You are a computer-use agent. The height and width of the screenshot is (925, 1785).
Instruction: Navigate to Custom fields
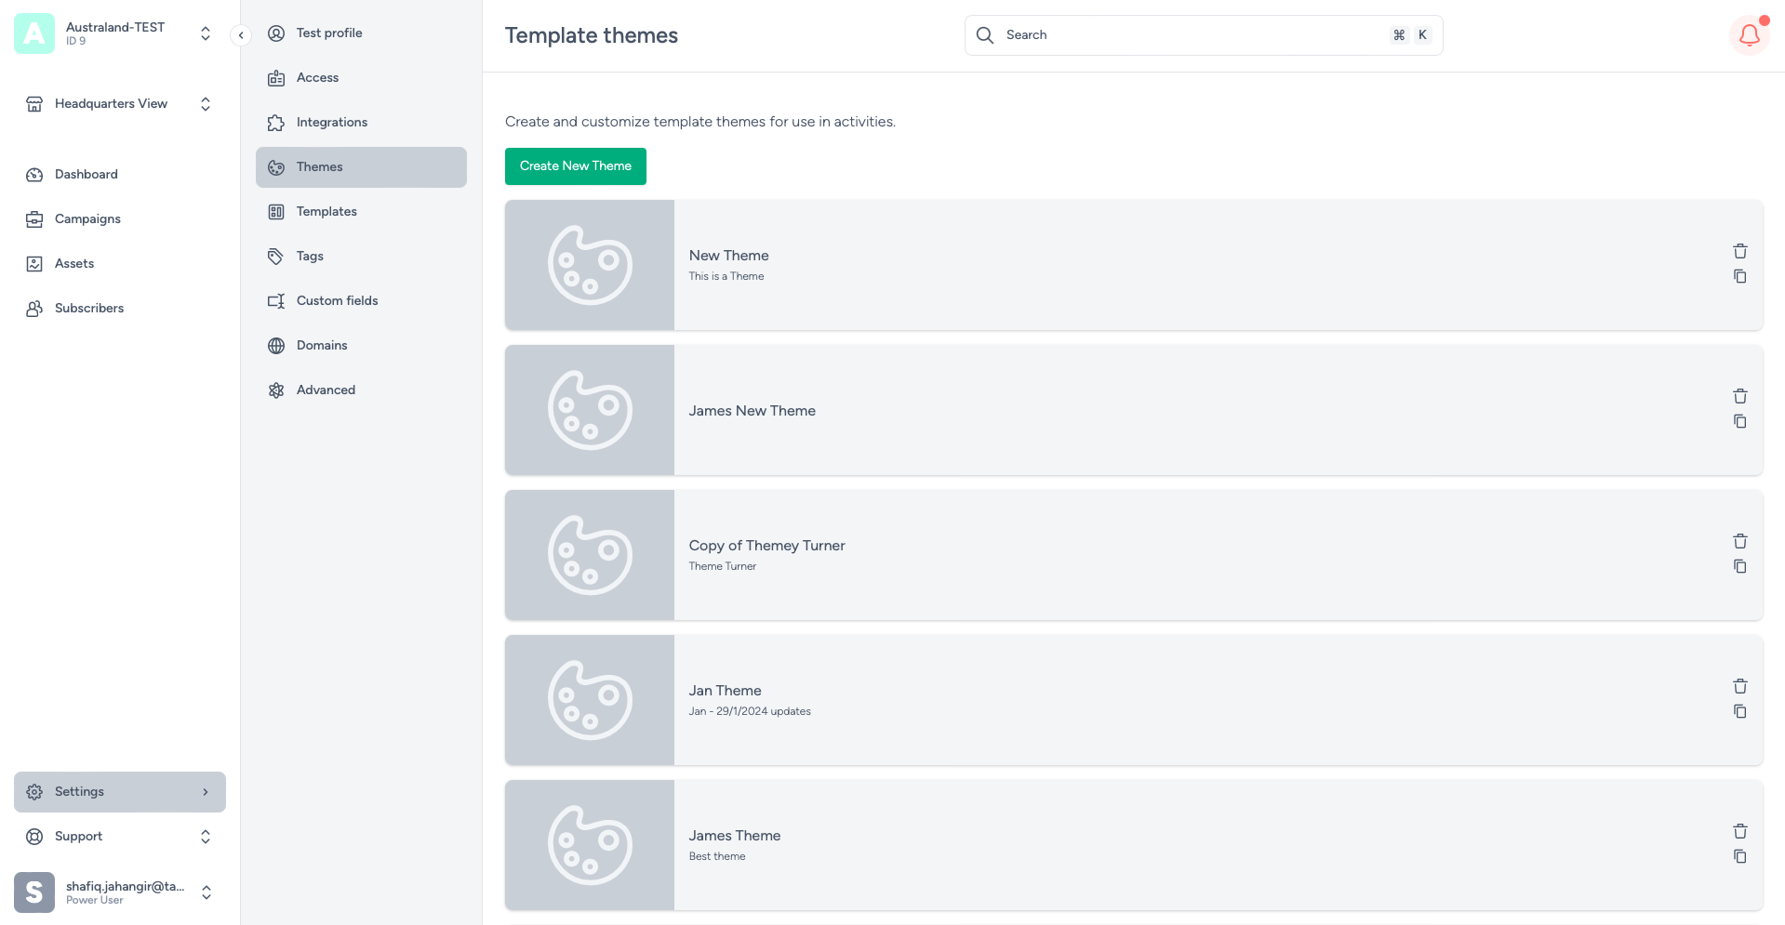tap(337, 301)
